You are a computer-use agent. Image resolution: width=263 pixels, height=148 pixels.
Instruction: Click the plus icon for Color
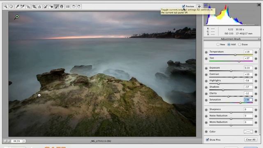pos(256,132)
